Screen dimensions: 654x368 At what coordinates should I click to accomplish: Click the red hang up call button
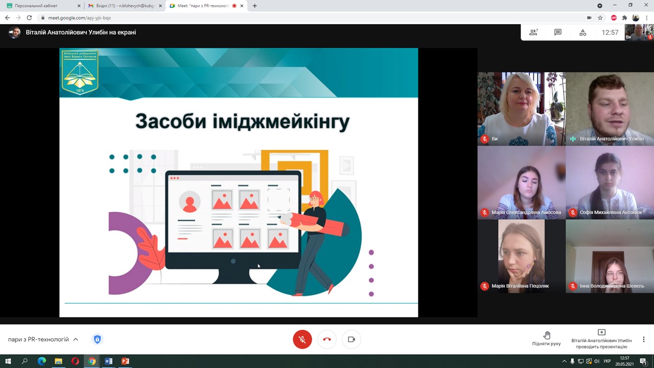click(x=327, y=339)
